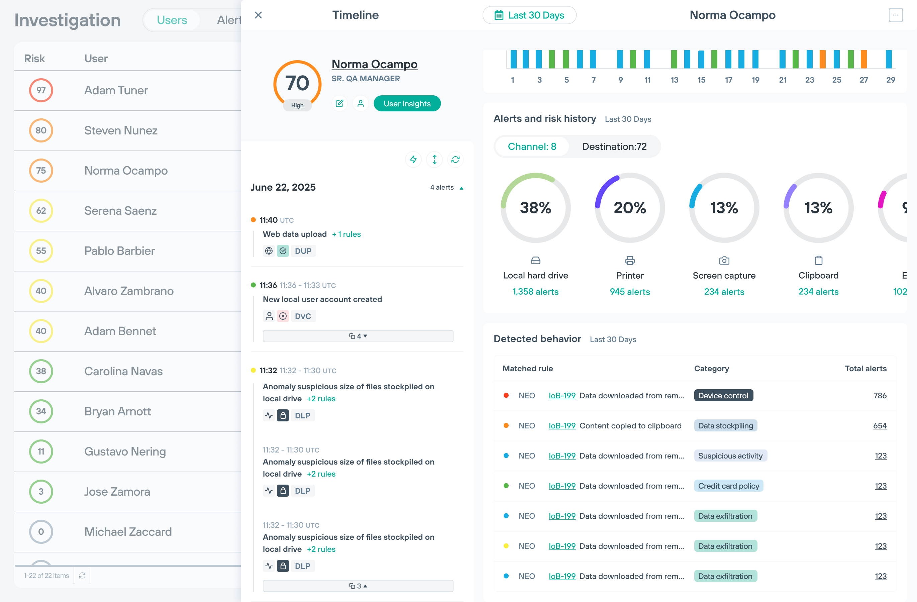
Task: Open the Last 30 Days date picker
Action: tap(529, 15)
